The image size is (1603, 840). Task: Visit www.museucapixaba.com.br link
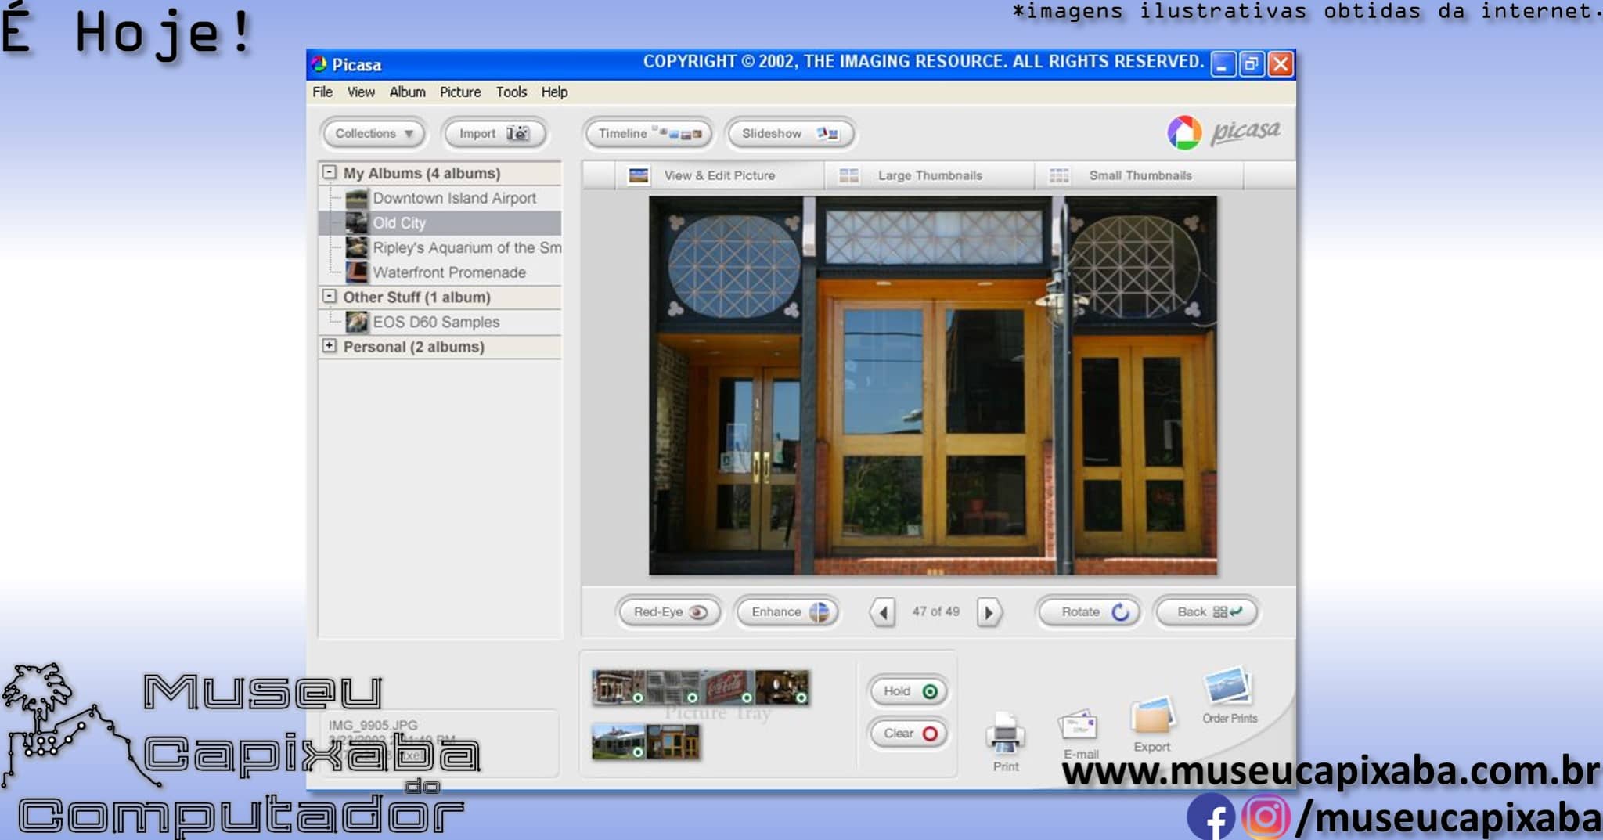(x=1332, y=772)
